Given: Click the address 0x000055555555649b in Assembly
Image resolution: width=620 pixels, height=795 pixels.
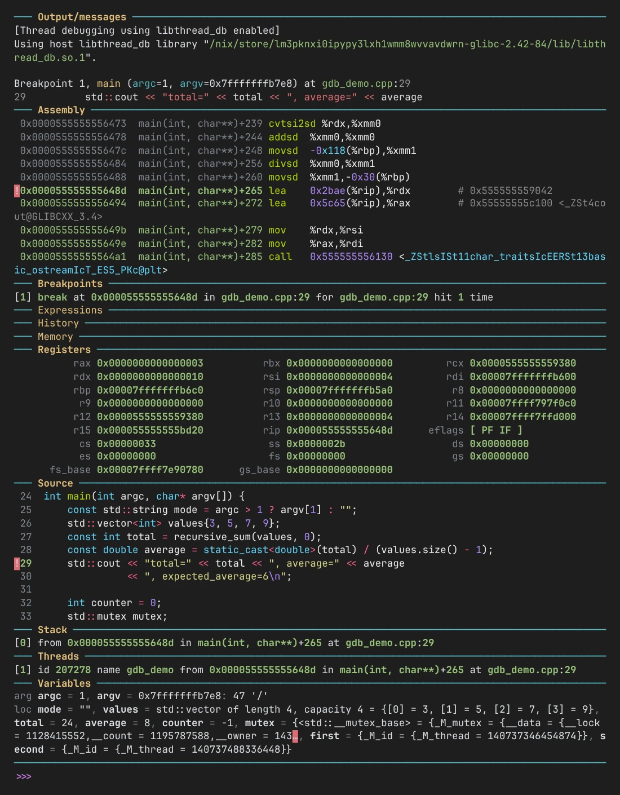Looking at the screenshot, I should coord(73,230).
